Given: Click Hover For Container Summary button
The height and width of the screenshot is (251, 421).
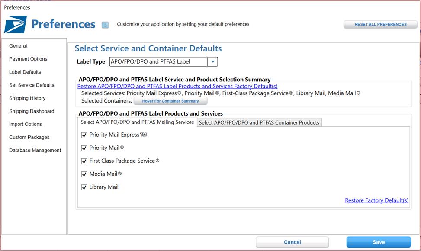Looking at the screenshot, I should pyautogui.click(x=170, y=101).
